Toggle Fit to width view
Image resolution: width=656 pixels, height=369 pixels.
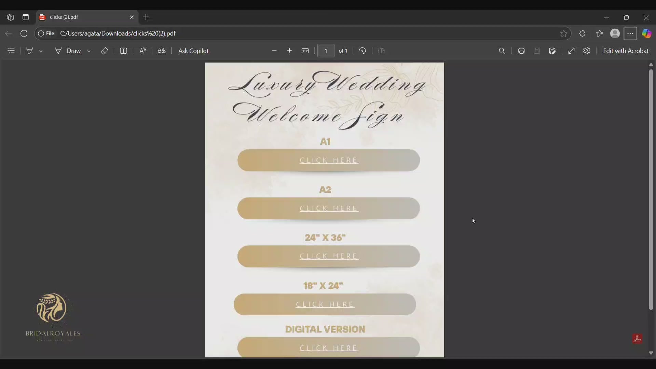(x=305, y=51)
